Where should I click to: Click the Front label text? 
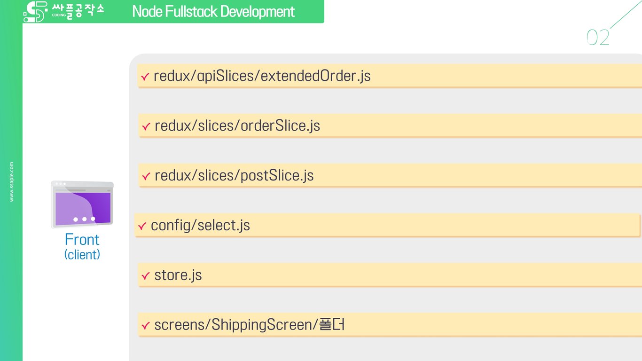82,240
